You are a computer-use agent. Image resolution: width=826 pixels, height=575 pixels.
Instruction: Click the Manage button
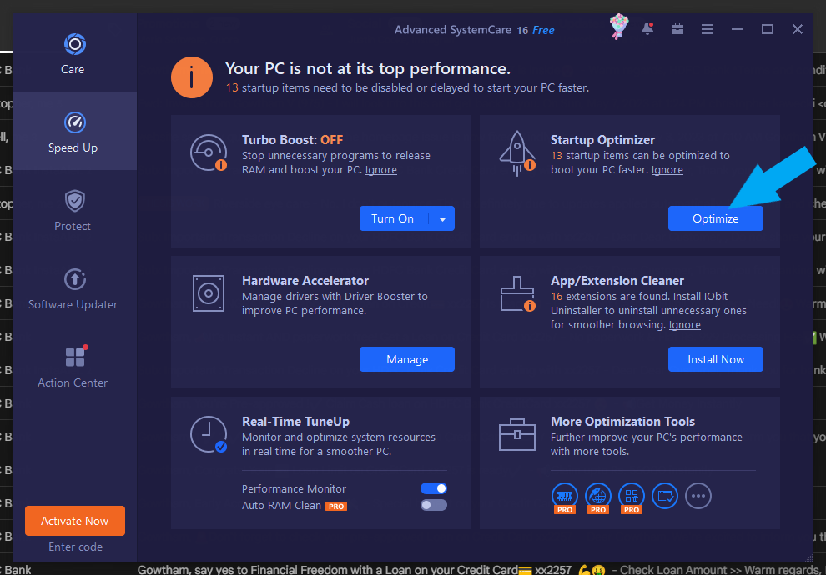coord(407,359)
